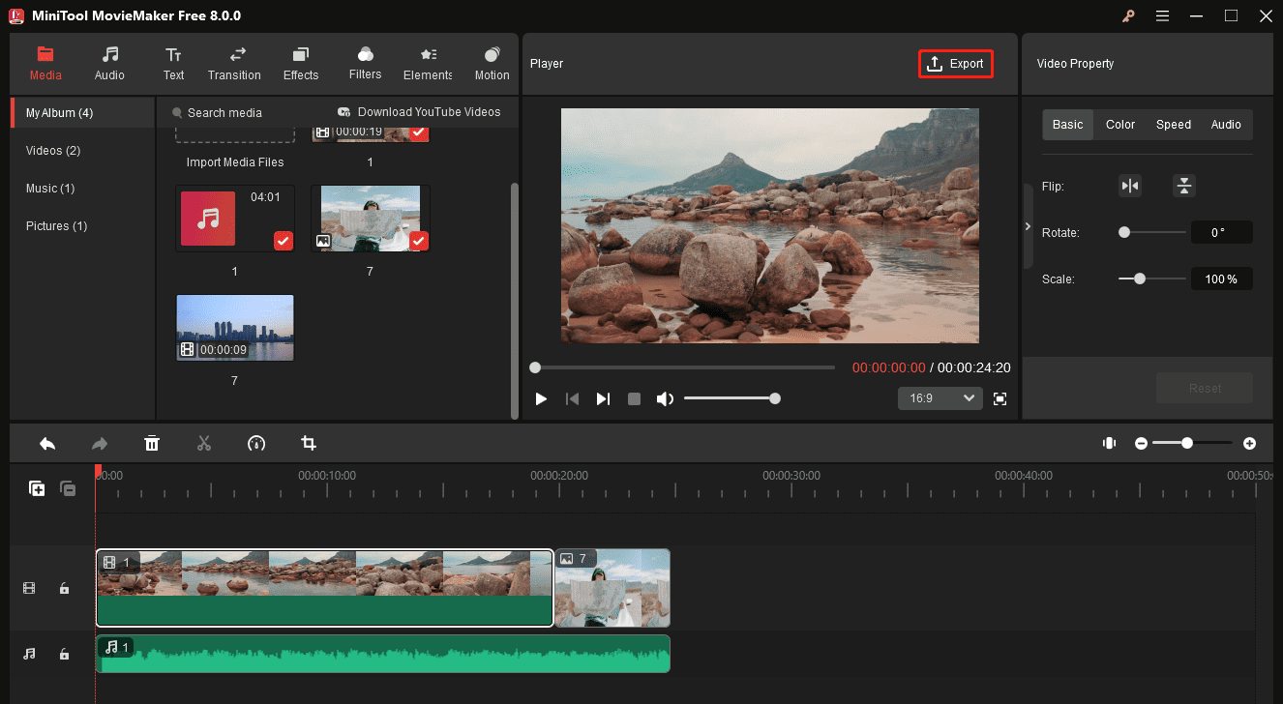Image resolution: width=1283 pixels, height=704 pixels.
Task: Click the vertical flip icon
Action: coord(1184,186)
